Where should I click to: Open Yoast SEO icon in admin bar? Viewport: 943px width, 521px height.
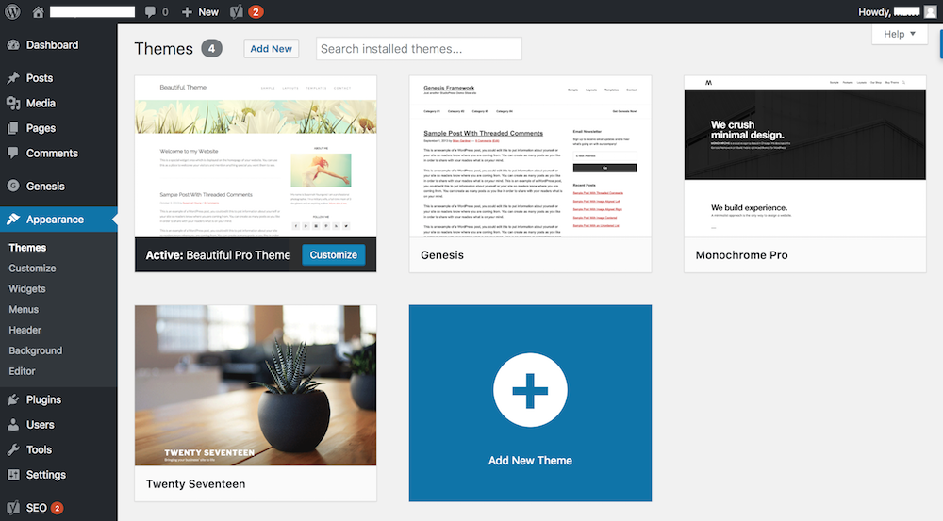tap(237, 11)
